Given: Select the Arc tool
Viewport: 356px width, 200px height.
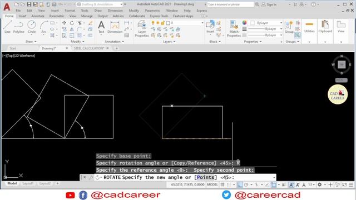Looking at the screenshot, I should point(43,27).
